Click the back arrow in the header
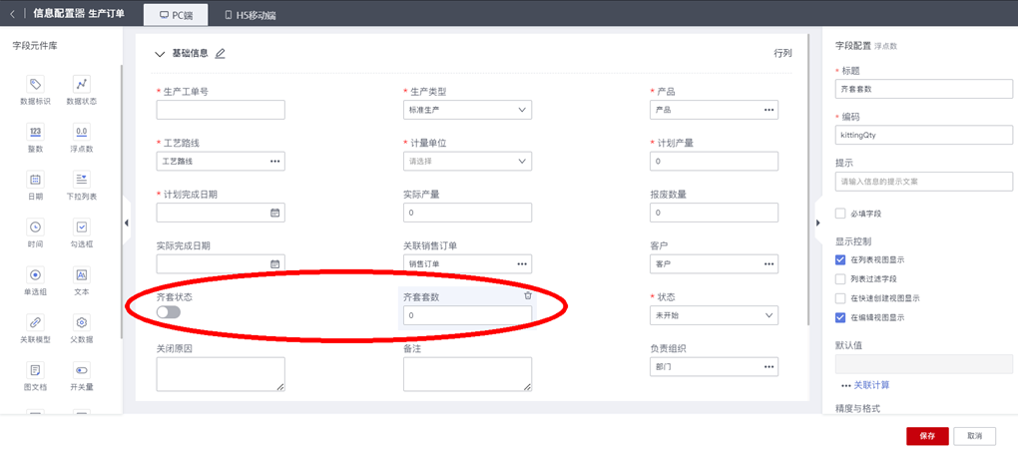 point(12,14)
